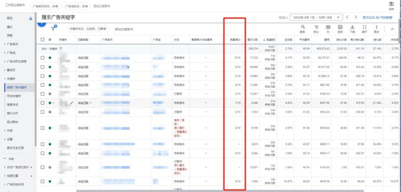Open status dropdown arrow in 6,948 impressions row
The height and width of the screenshot is (192, 401).
[x=54, y=103]
